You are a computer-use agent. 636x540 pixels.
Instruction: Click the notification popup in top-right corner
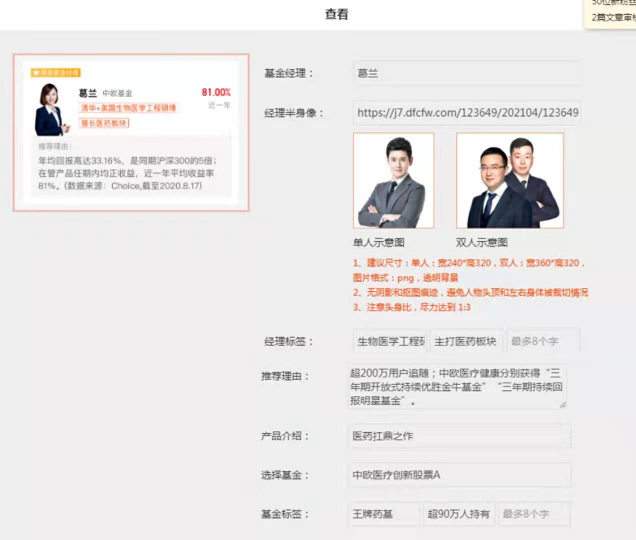[610, 13]
